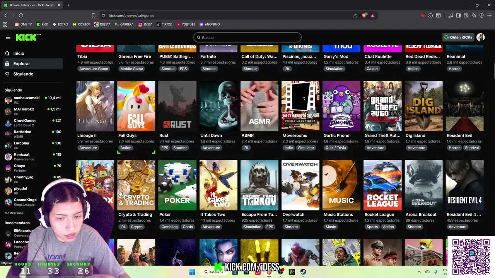Click the Gambling tag under Poker

[x=169, y=227]
